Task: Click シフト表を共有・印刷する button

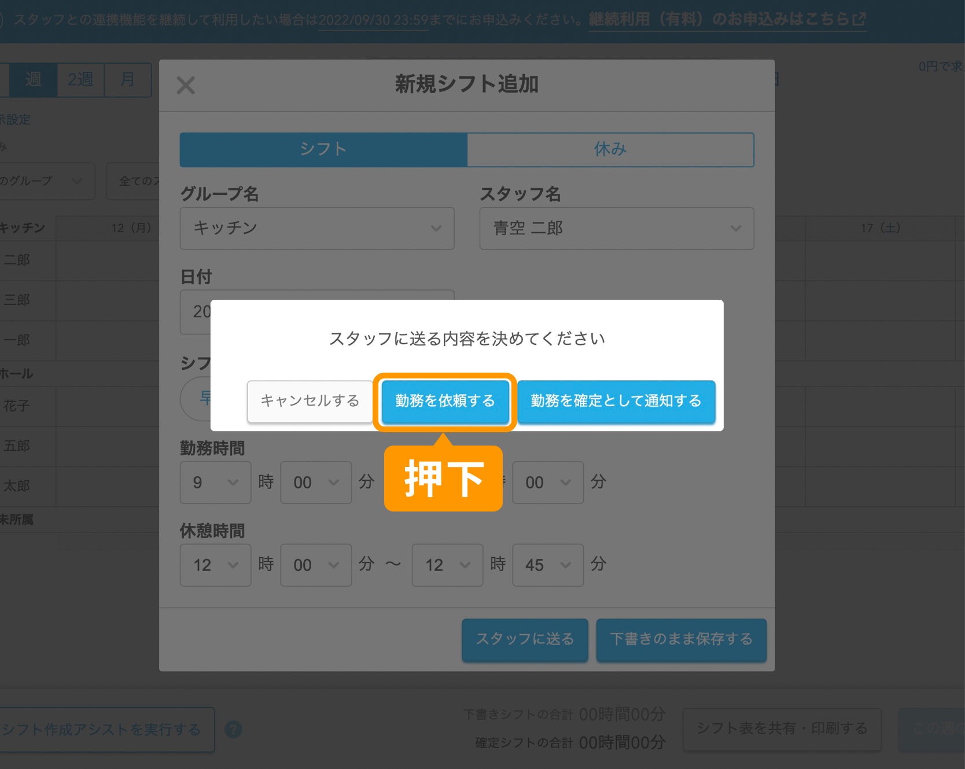Action: pyautogui.click(x=782, y=728)
